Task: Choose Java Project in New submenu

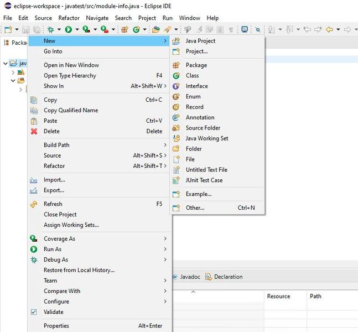Action: click(217, 41)
